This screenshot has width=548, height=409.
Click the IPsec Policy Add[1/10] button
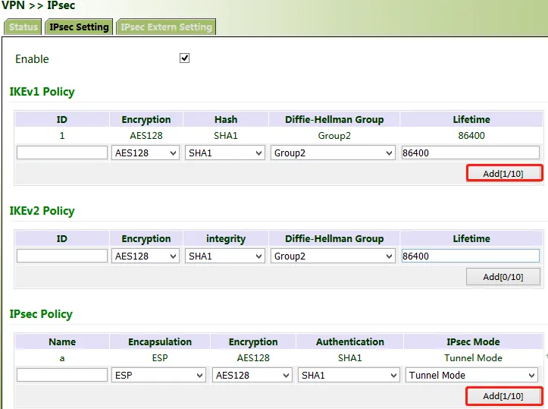pyautogui.click(x=503, y=396)
